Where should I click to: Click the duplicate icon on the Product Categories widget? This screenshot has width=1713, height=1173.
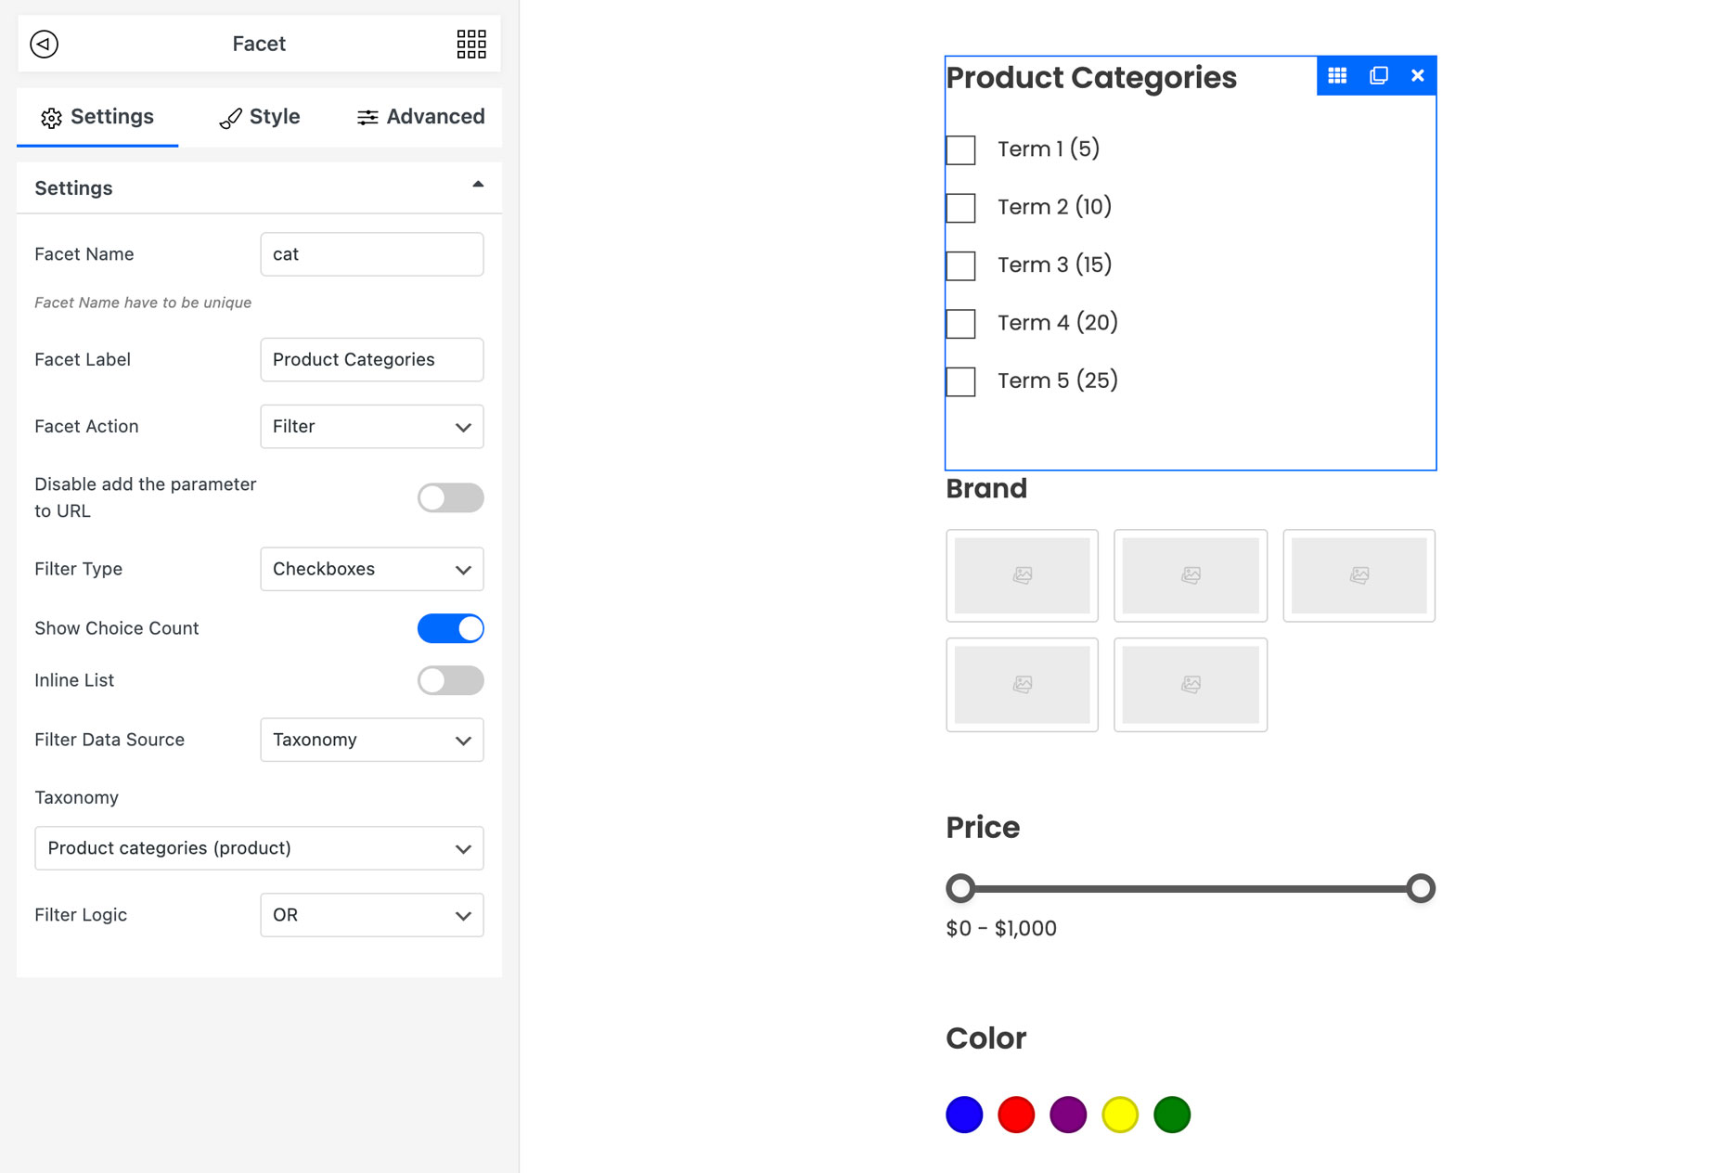coord(1378,75)
